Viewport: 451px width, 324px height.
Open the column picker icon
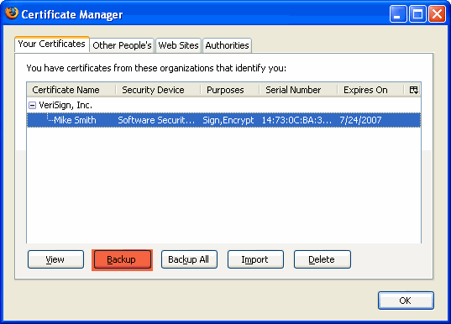click(x=413, y=90)
